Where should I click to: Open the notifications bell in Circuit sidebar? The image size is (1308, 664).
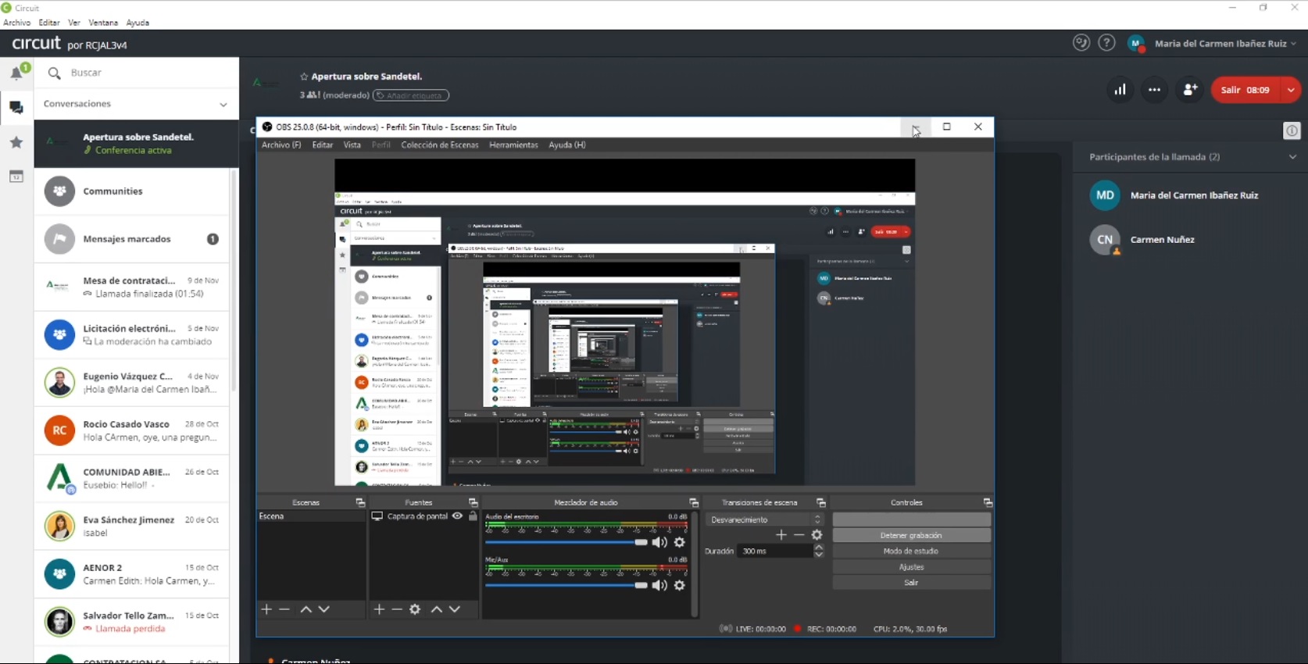[16, 73]
